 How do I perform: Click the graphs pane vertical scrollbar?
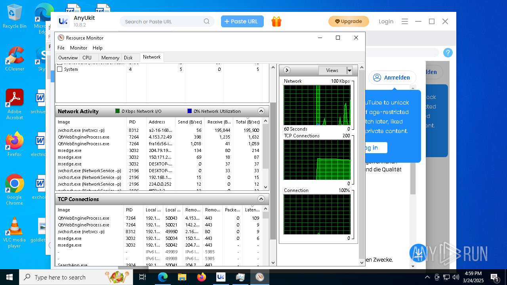[361, 164]
